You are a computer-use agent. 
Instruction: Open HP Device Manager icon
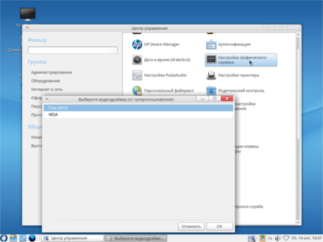[137, 44]
